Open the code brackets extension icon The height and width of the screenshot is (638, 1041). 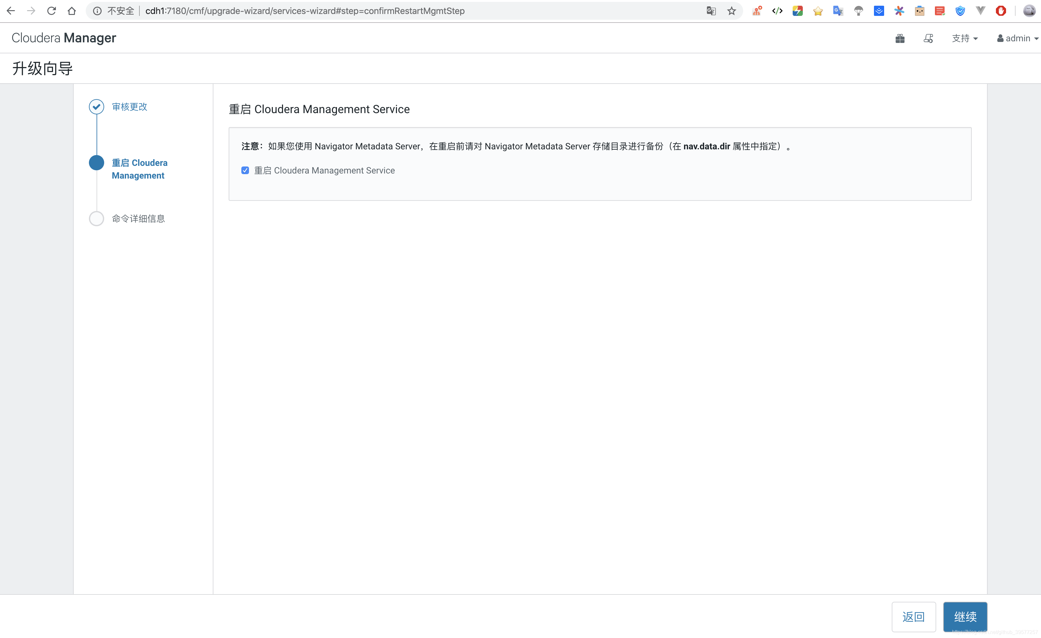pyautogui.click(x=777, y=11)
